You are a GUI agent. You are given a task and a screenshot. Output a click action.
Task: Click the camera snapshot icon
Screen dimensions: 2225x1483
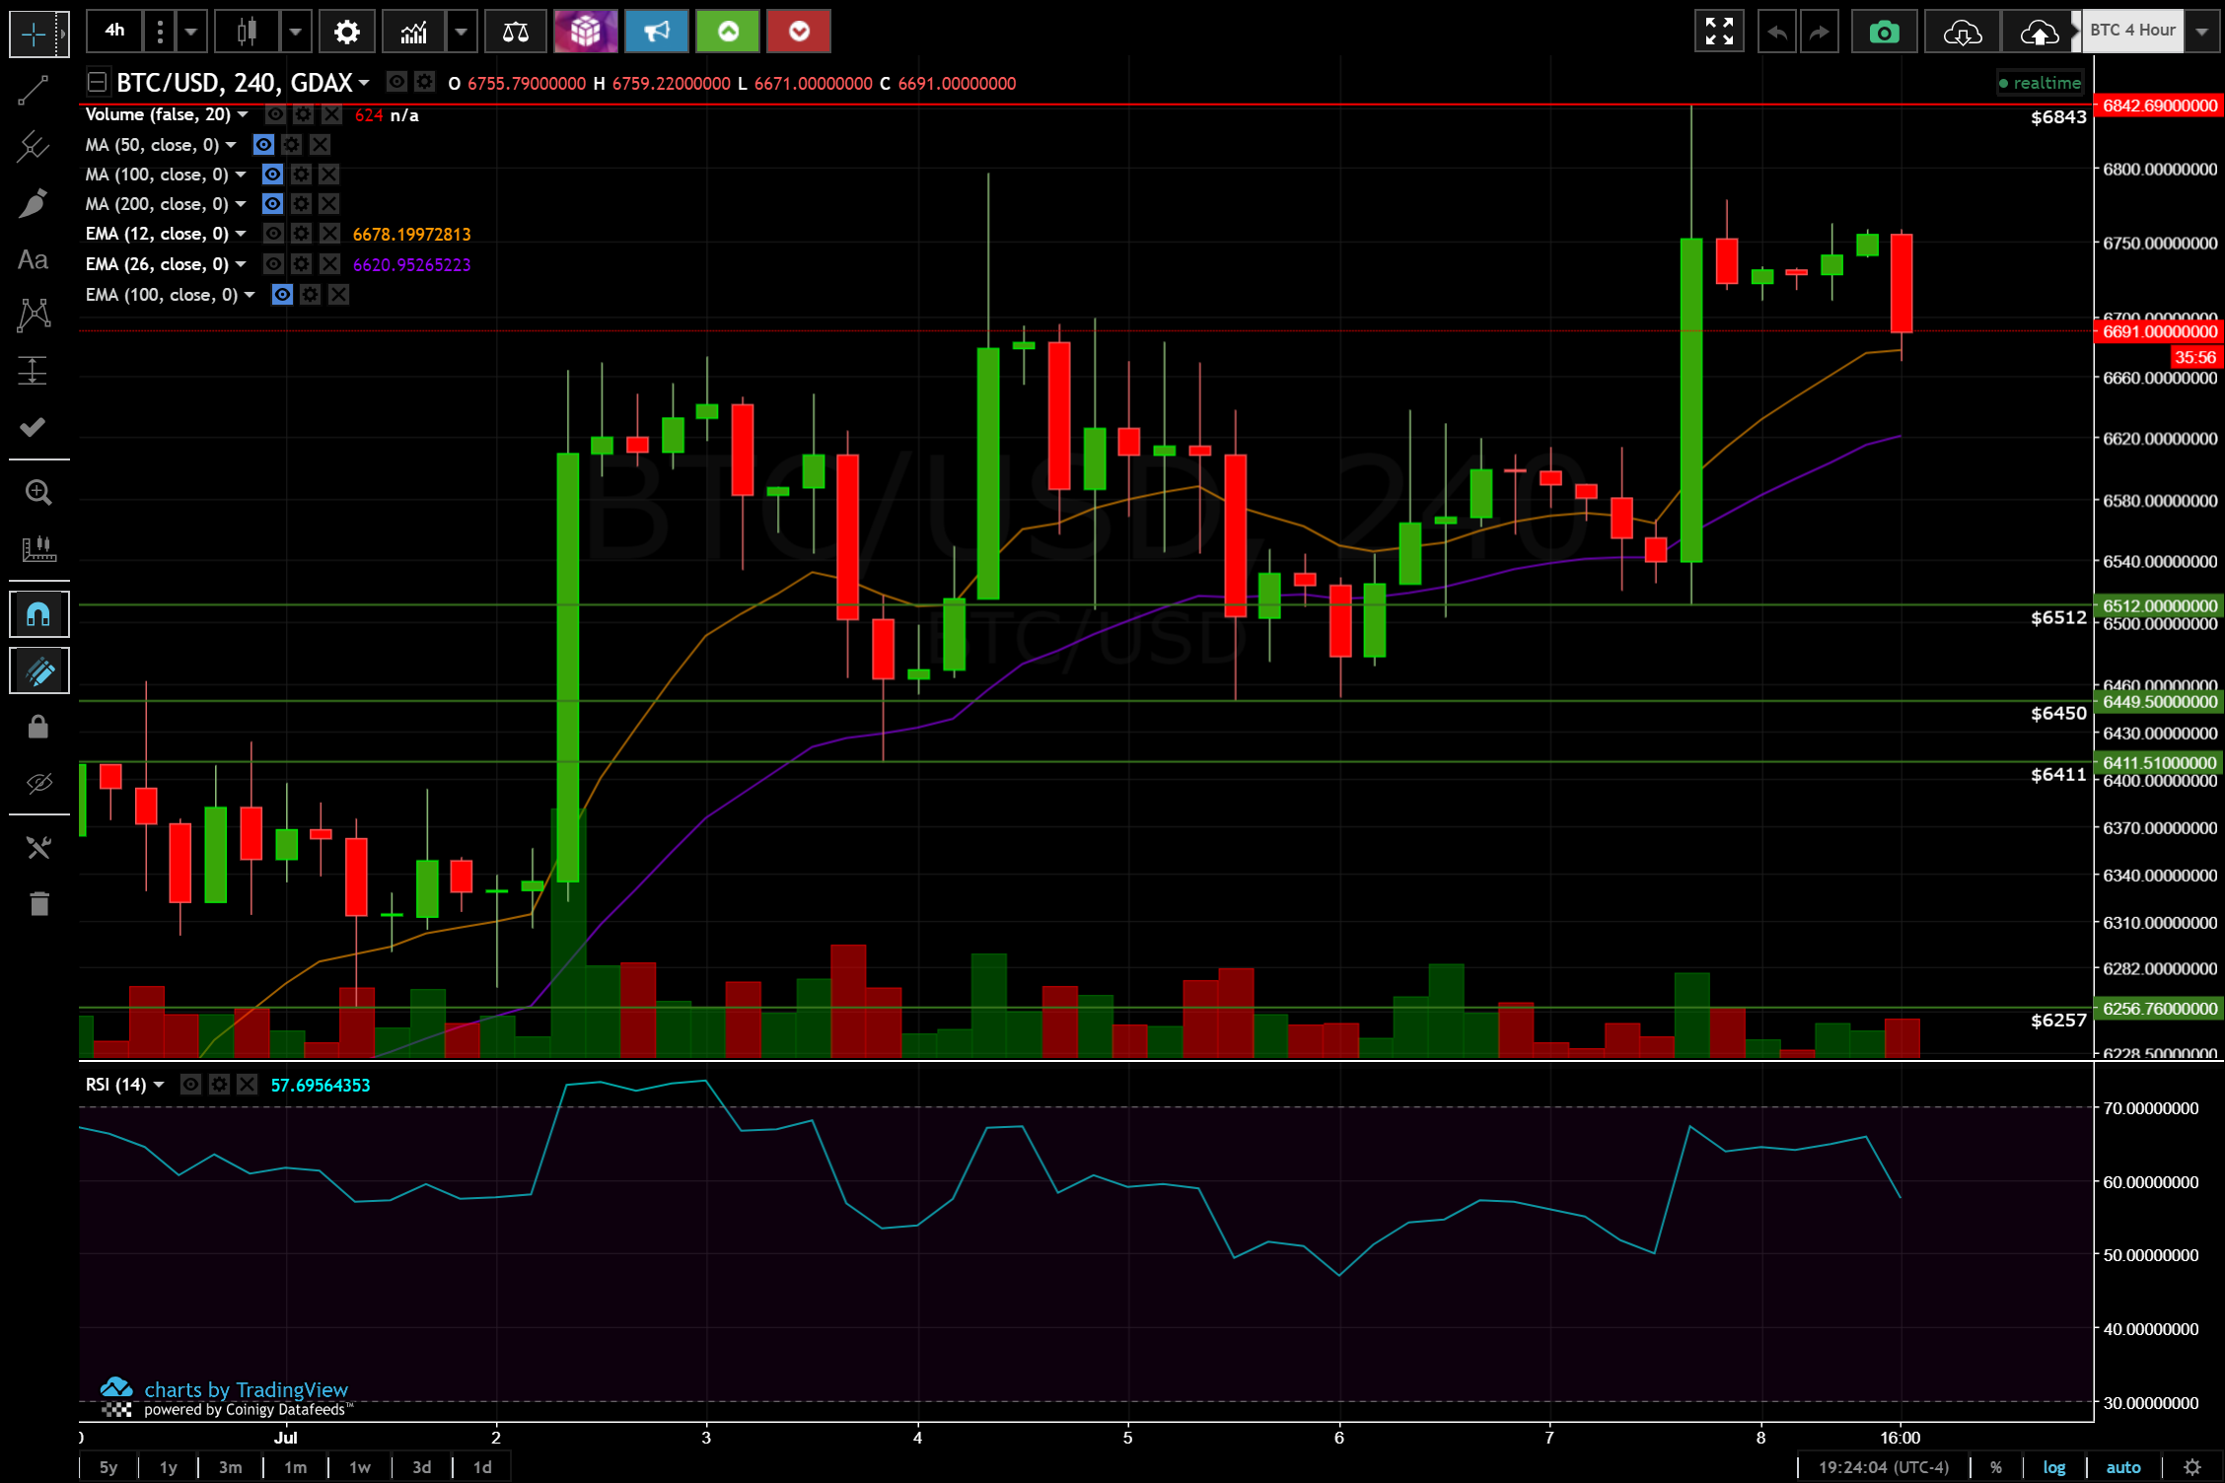pyautogui.click(x=1883, y=33)
